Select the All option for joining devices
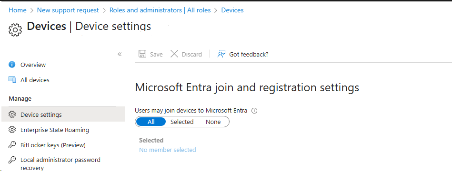Image resolution: width=452 pixels, height=171 pixels. click(151, 122)
